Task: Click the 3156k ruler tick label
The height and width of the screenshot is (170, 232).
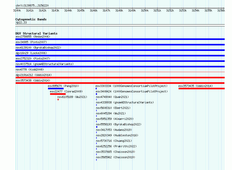Action: [221, 10]
